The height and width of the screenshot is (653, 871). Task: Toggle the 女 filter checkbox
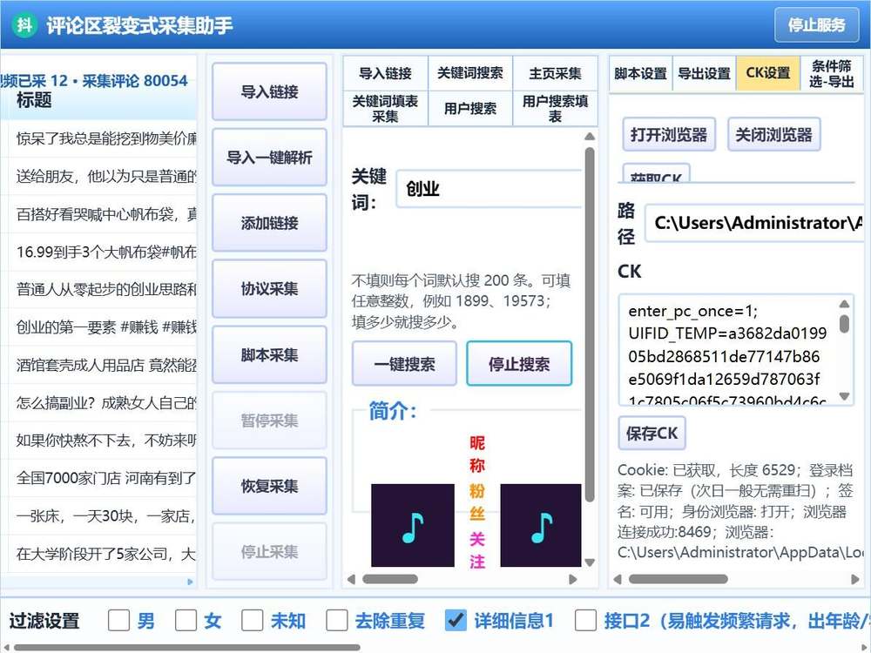(x=186, y=620)
